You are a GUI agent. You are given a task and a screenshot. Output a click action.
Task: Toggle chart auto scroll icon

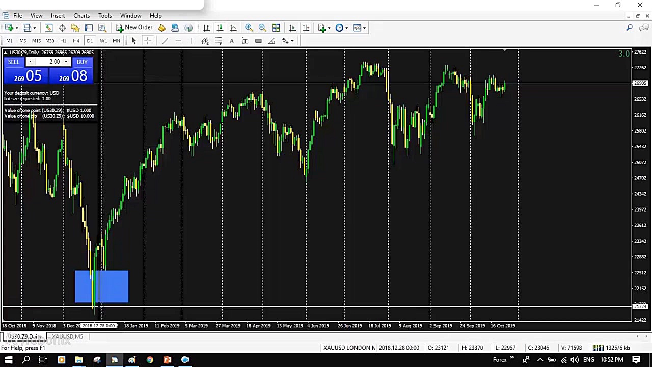pos(292,28)
